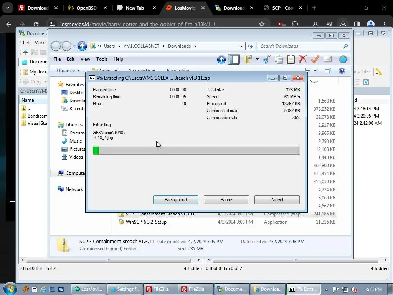
Task: Show hidden tray icons arrow
Action: pyautogui.click(x=326, y=289)
